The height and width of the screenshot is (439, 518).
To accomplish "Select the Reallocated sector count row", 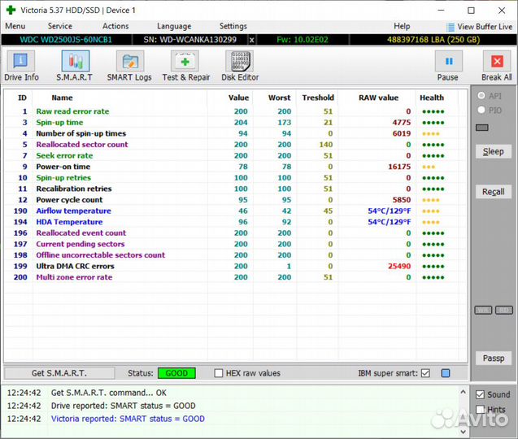I will coord(81,145).
